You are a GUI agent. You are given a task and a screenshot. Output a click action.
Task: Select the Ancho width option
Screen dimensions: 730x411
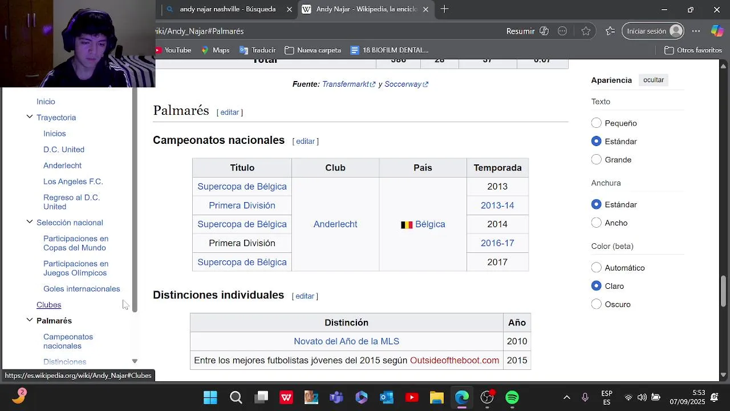[x=597, y=223]
